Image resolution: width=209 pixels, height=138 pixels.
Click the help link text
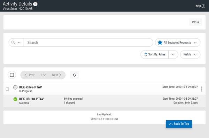click(198, 6)
